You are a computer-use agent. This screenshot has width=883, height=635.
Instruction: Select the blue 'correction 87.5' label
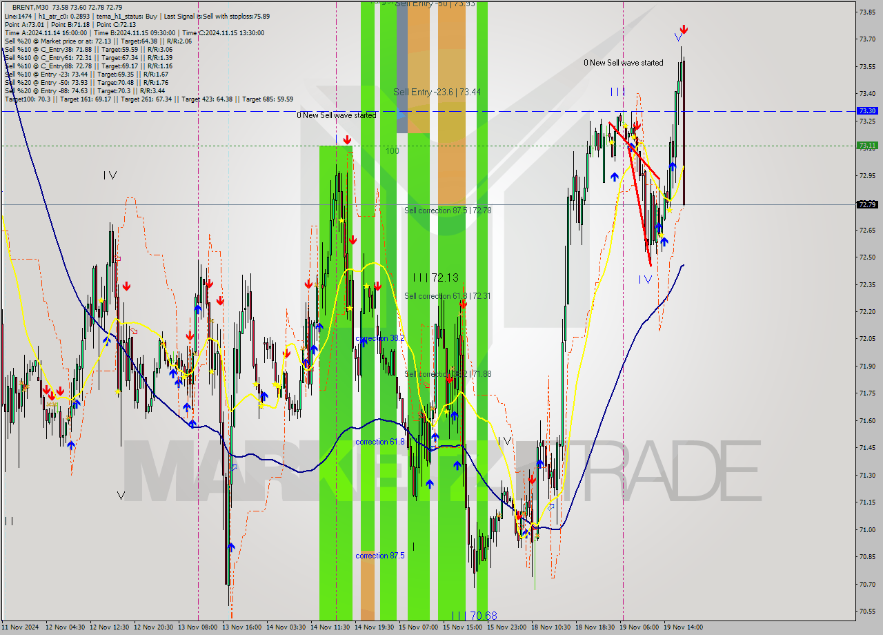(x=379, y=556)
